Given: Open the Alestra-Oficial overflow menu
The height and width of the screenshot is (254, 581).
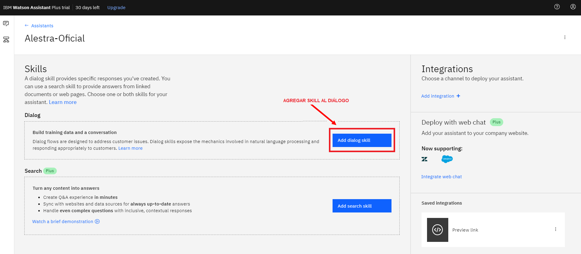Looking at the screenshot, I should coord(565,37).
